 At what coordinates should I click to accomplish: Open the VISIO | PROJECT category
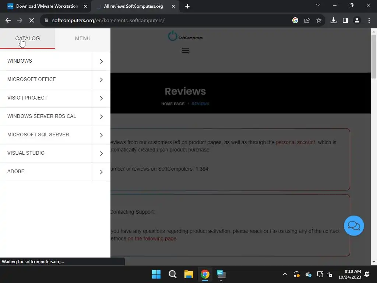[46, 98]
